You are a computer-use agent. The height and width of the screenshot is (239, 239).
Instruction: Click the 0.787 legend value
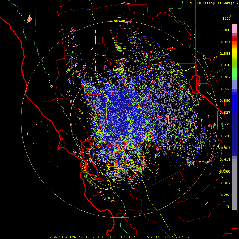click(x=225, y=77)
